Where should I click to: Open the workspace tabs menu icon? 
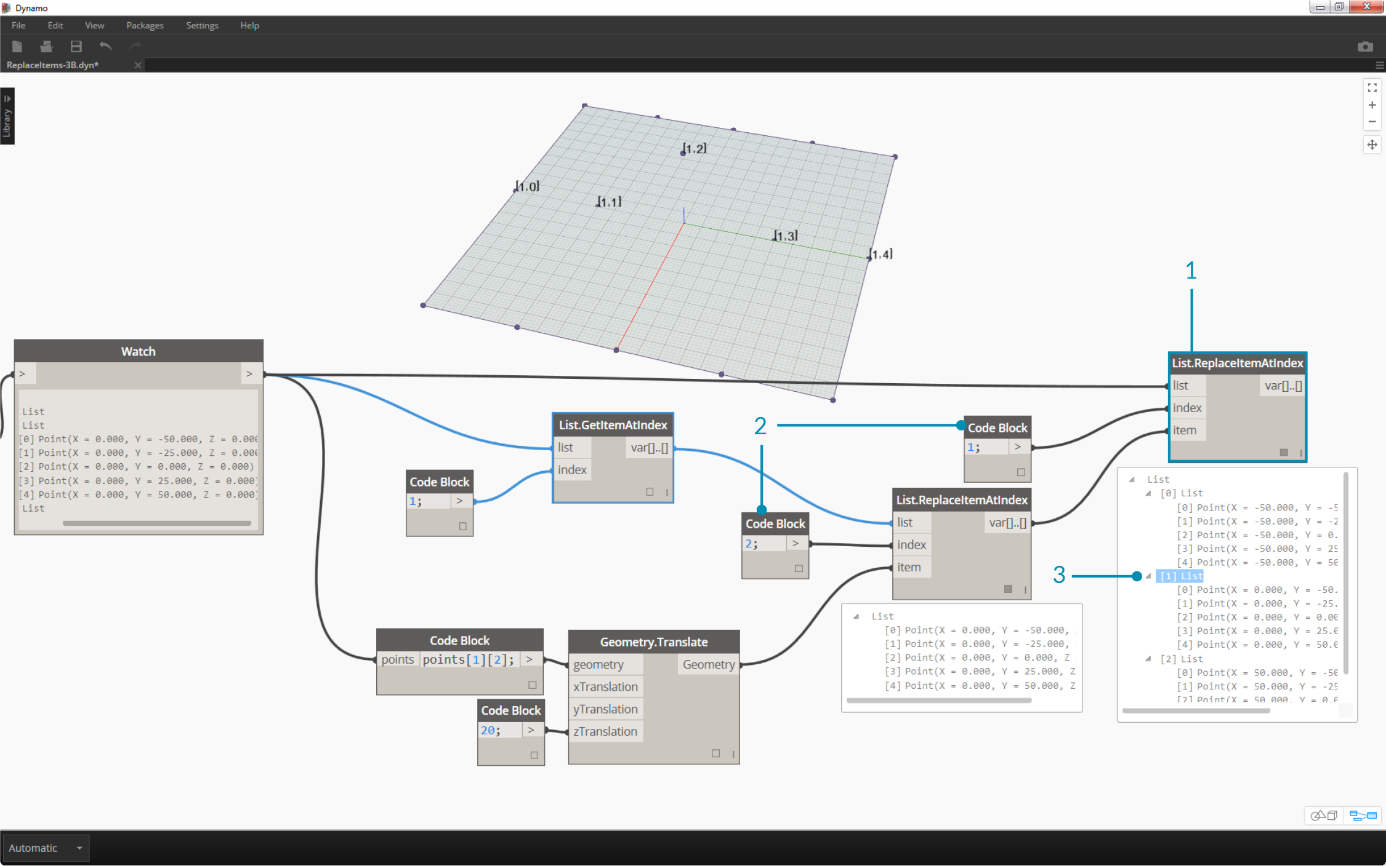(1379, 65)
